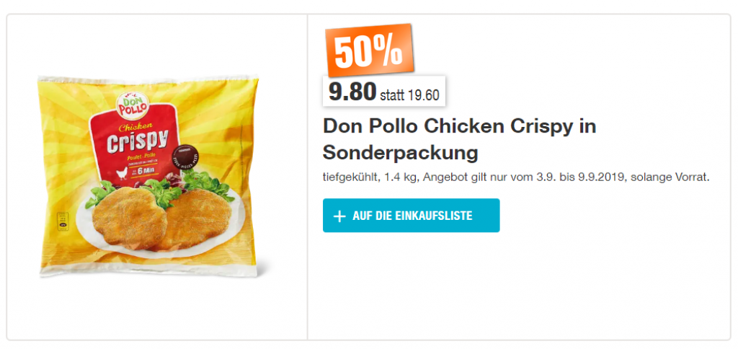Click the word Sonderpackung in the title

pos(401,153)
